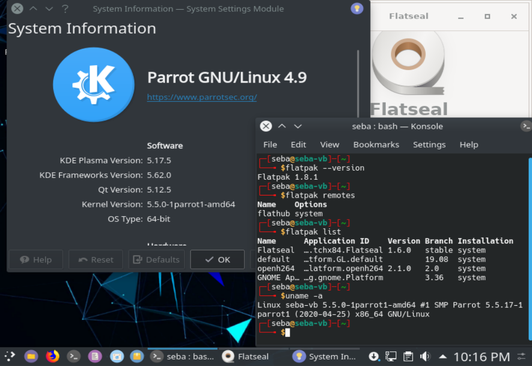Click the Konsole keep-above up arrow
This screenshot has width=532, height=366.
point(282,126)
